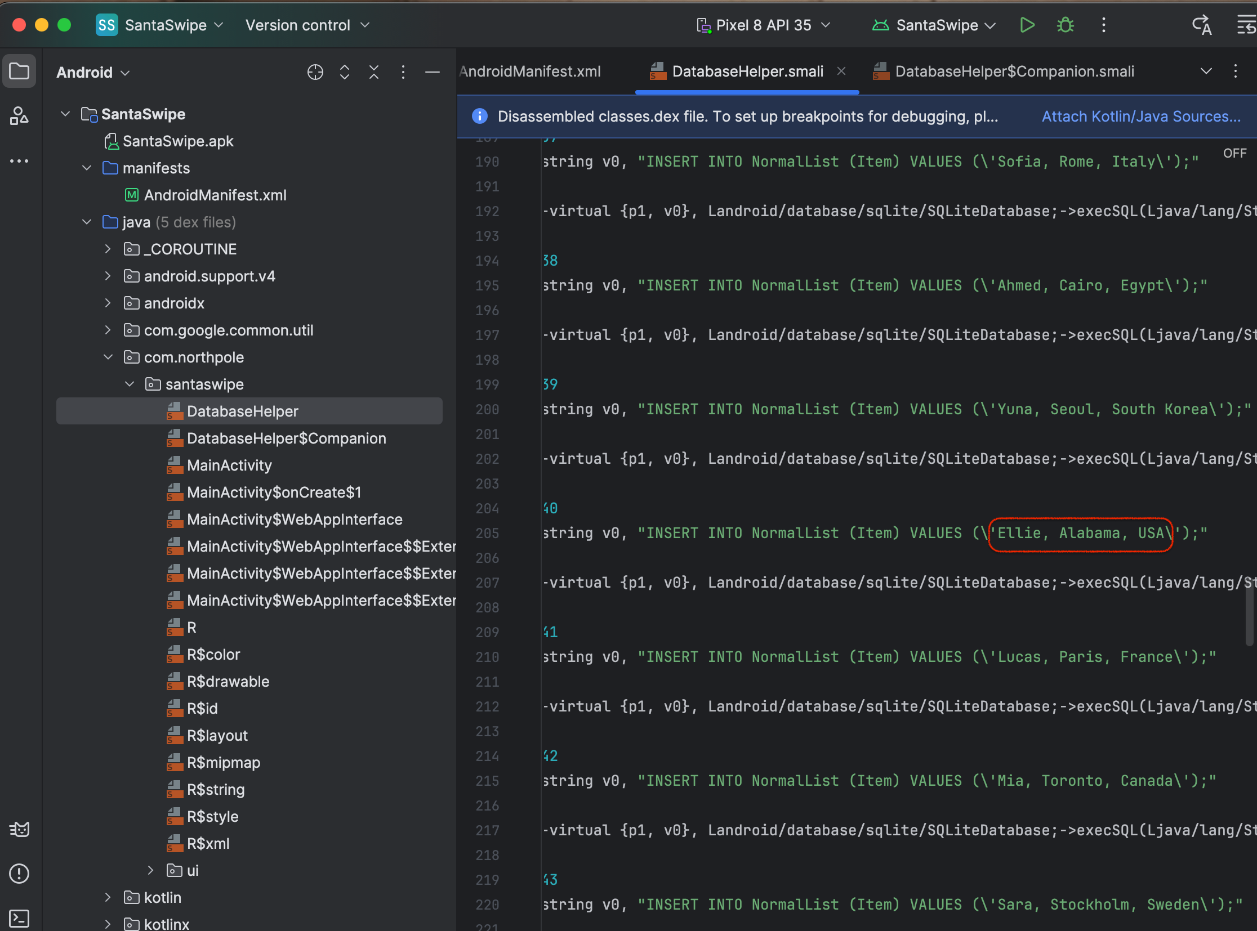Expand the androidx package
Image resolution: width=1257 pixels, height=931 pixels.
coord(108,303)
